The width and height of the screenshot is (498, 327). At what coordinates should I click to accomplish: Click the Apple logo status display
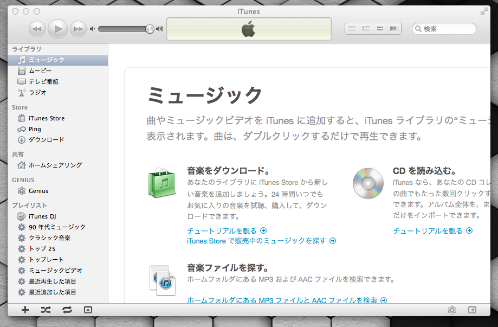click(x=249, y=29)
